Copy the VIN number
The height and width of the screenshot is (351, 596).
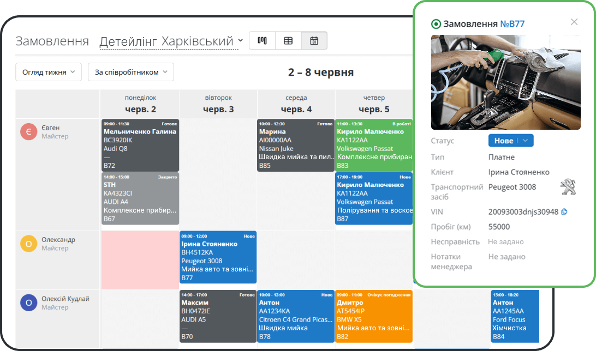tap(564, 211)
